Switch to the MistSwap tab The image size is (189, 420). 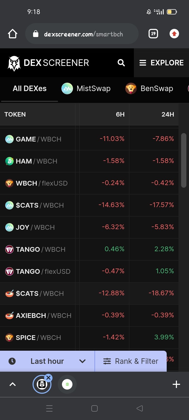pos(86,88)
